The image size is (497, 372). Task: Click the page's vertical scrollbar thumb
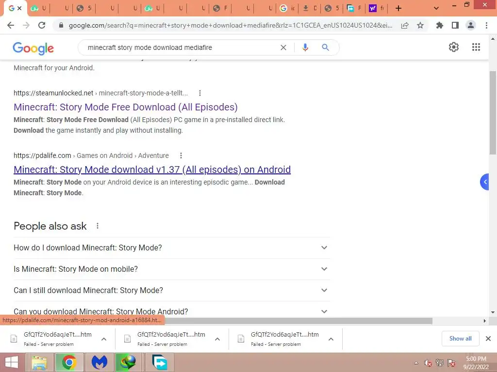point(493,112)
